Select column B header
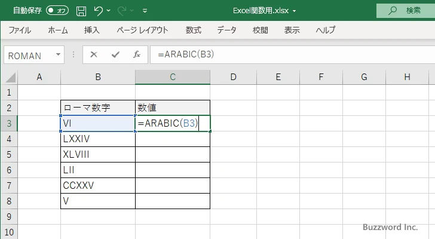This screenshot has height=239, width=435. point(98,77)
